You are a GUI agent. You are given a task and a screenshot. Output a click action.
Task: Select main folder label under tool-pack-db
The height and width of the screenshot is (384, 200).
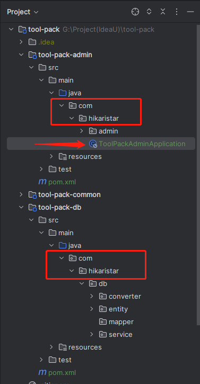pos(66,233)
